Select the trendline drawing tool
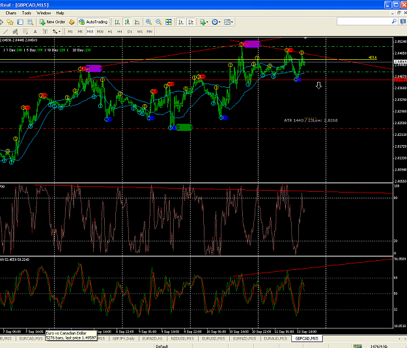 (5, 32)
